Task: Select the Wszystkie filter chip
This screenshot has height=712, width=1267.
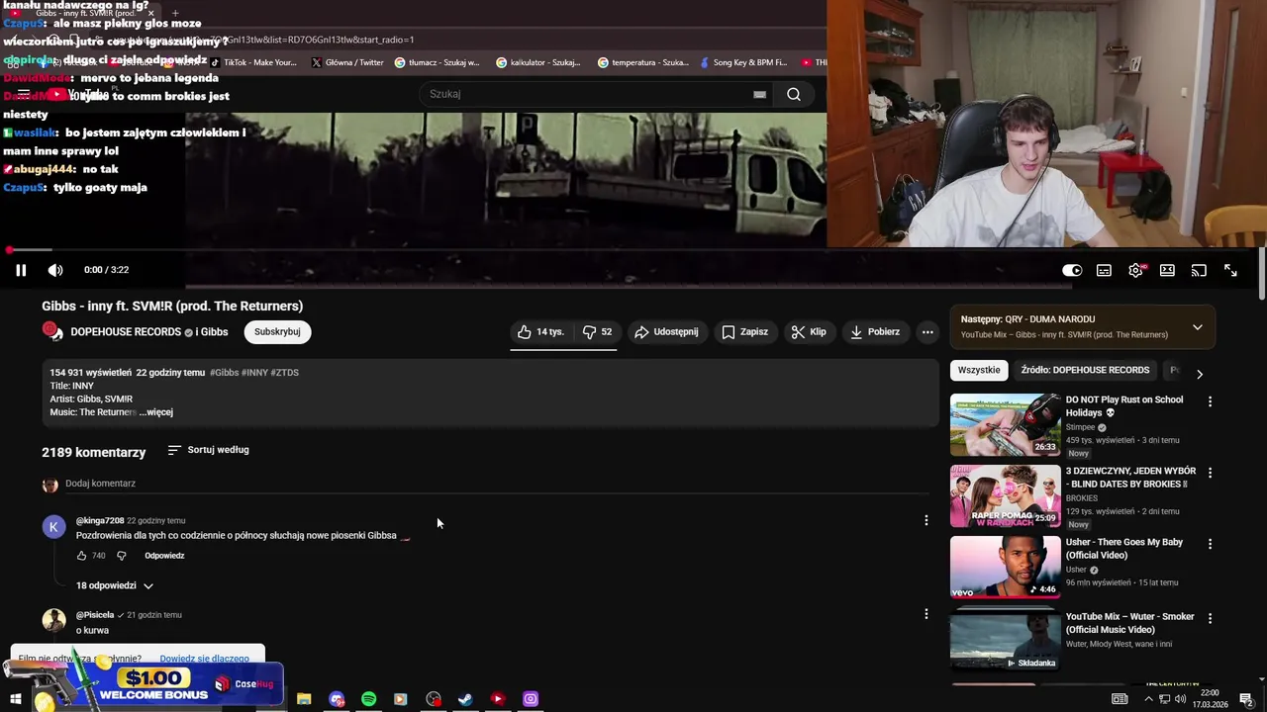Action: 979,370
